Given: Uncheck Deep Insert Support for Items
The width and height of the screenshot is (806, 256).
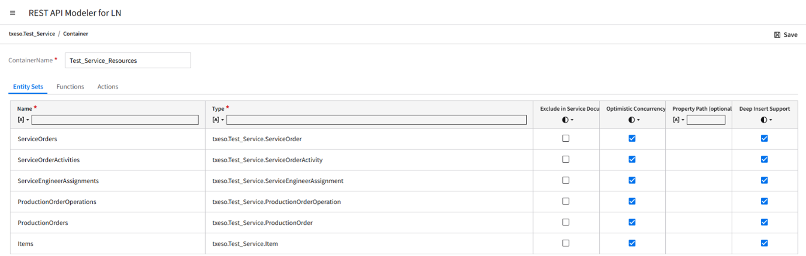Looking at the screenshot, I should point(764,243).
